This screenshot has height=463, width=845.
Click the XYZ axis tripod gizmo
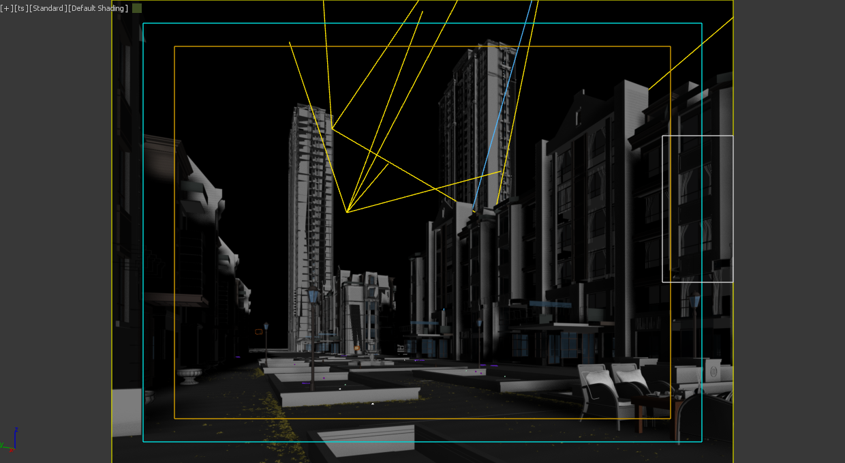12,441
